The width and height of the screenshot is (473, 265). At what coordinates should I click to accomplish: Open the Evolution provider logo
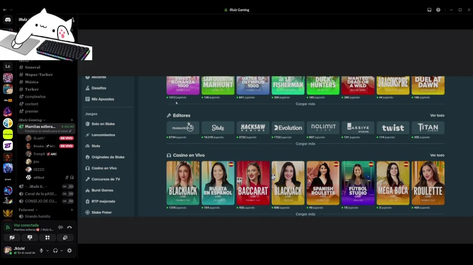[288, 128]
